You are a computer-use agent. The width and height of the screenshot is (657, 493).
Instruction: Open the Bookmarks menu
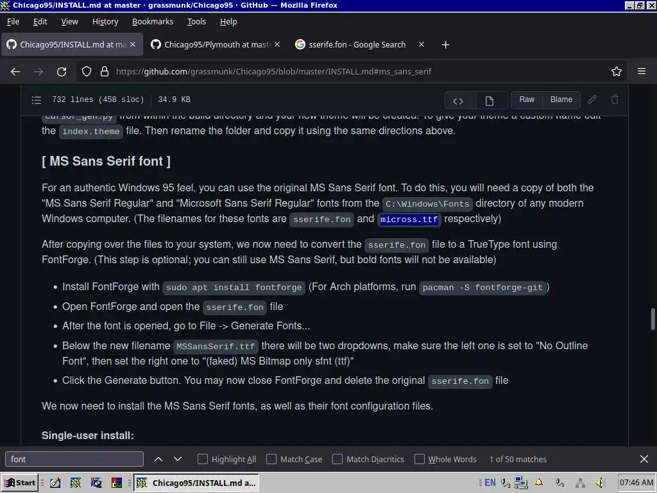pyautogui.click(x=153, y=21)
